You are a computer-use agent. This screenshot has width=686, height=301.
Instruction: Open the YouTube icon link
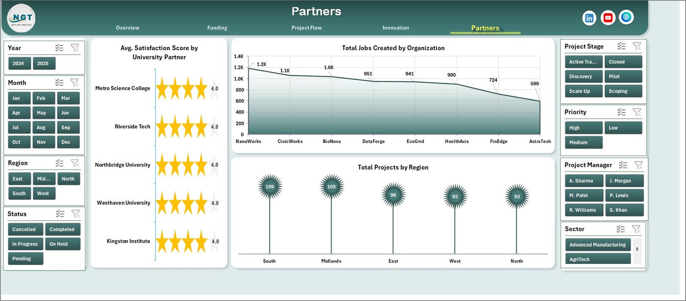click(608, 18)
